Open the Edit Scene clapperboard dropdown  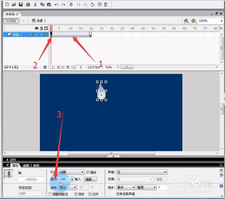[x=186, y=21]
